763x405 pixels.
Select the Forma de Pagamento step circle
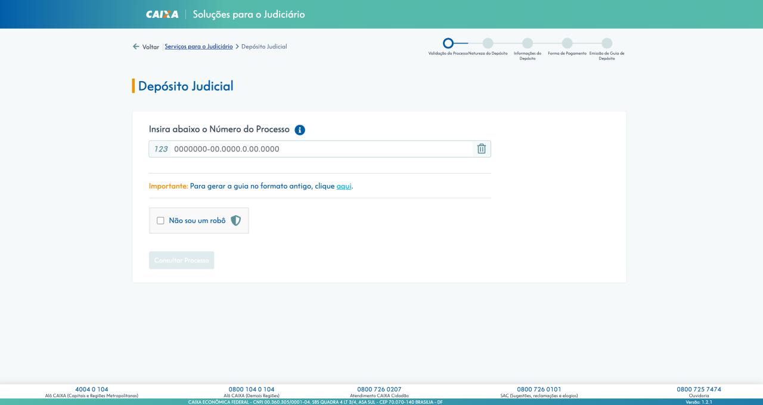(x=567, y=43)
